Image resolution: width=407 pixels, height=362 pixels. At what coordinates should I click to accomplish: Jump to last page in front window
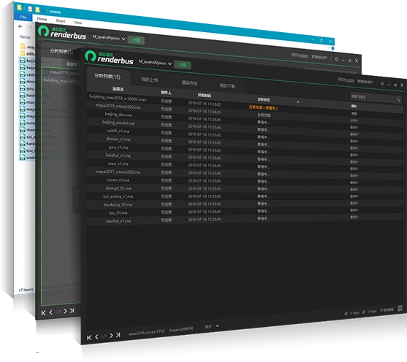click(118, 335)
